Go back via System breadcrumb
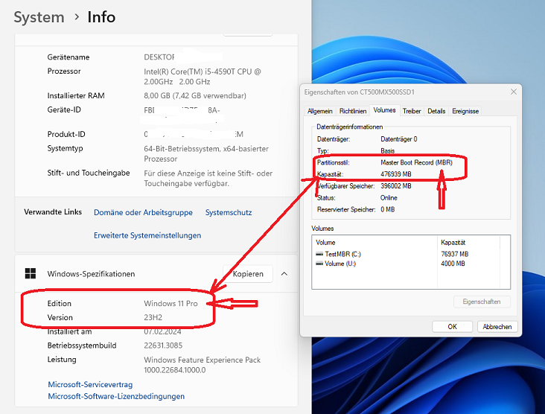The height and width of the screenshot is (414, 545). [x=39, y=17]
